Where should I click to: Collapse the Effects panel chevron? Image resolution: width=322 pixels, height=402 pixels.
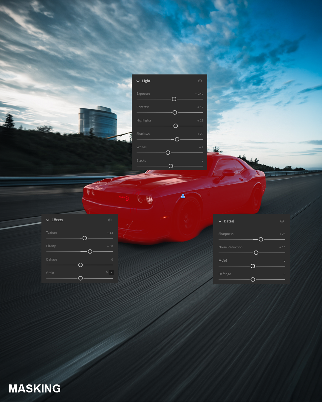(x=48, y=220)
